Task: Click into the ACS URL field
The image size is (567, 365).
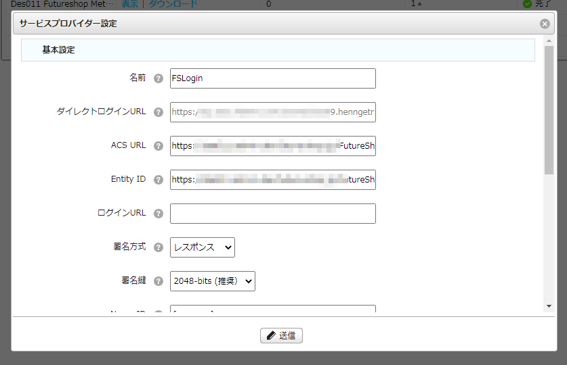Action: coord(273,146)
